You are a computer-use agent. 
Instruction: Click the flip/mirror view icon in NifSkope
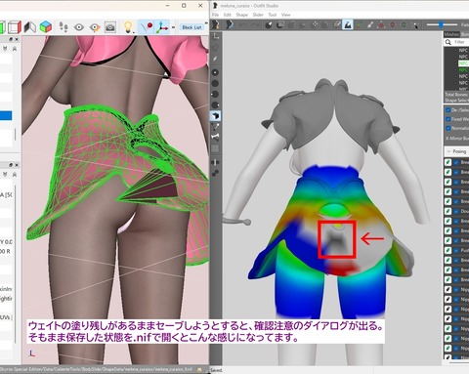(30, 27)
